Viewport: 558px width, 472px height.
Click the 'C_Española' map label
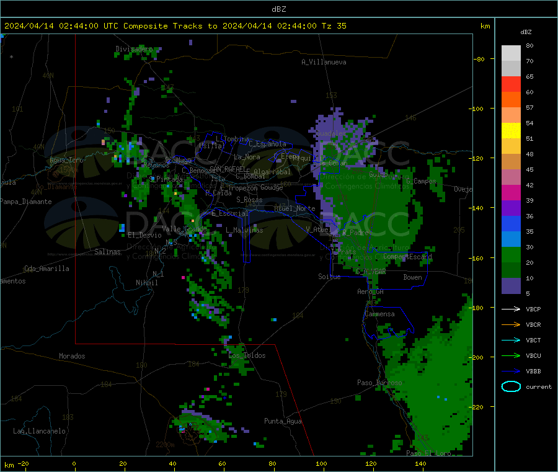(268, 144)
